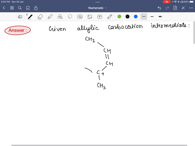Select the medium stroke width
Image resolution: width=195 pixels, height=146 pixels.
click(152, 17)
